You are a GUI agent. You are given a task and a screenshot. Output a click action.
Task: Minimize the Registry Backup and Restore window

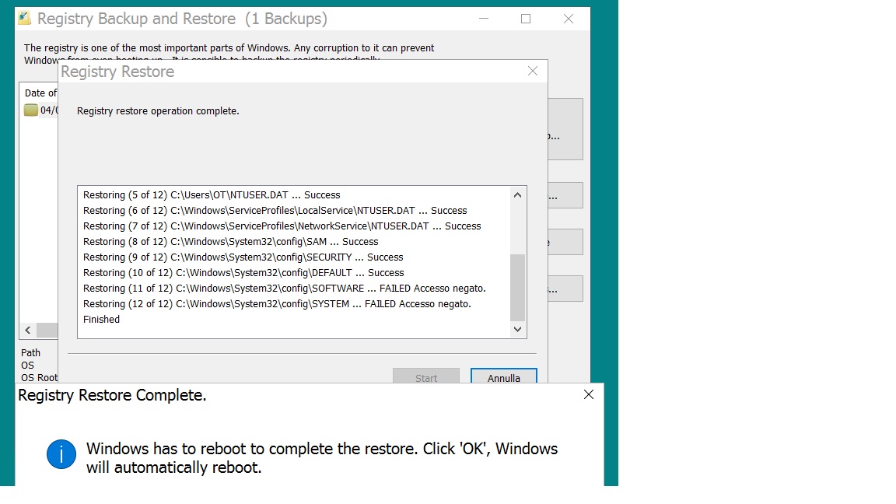[x=483, y=19]
